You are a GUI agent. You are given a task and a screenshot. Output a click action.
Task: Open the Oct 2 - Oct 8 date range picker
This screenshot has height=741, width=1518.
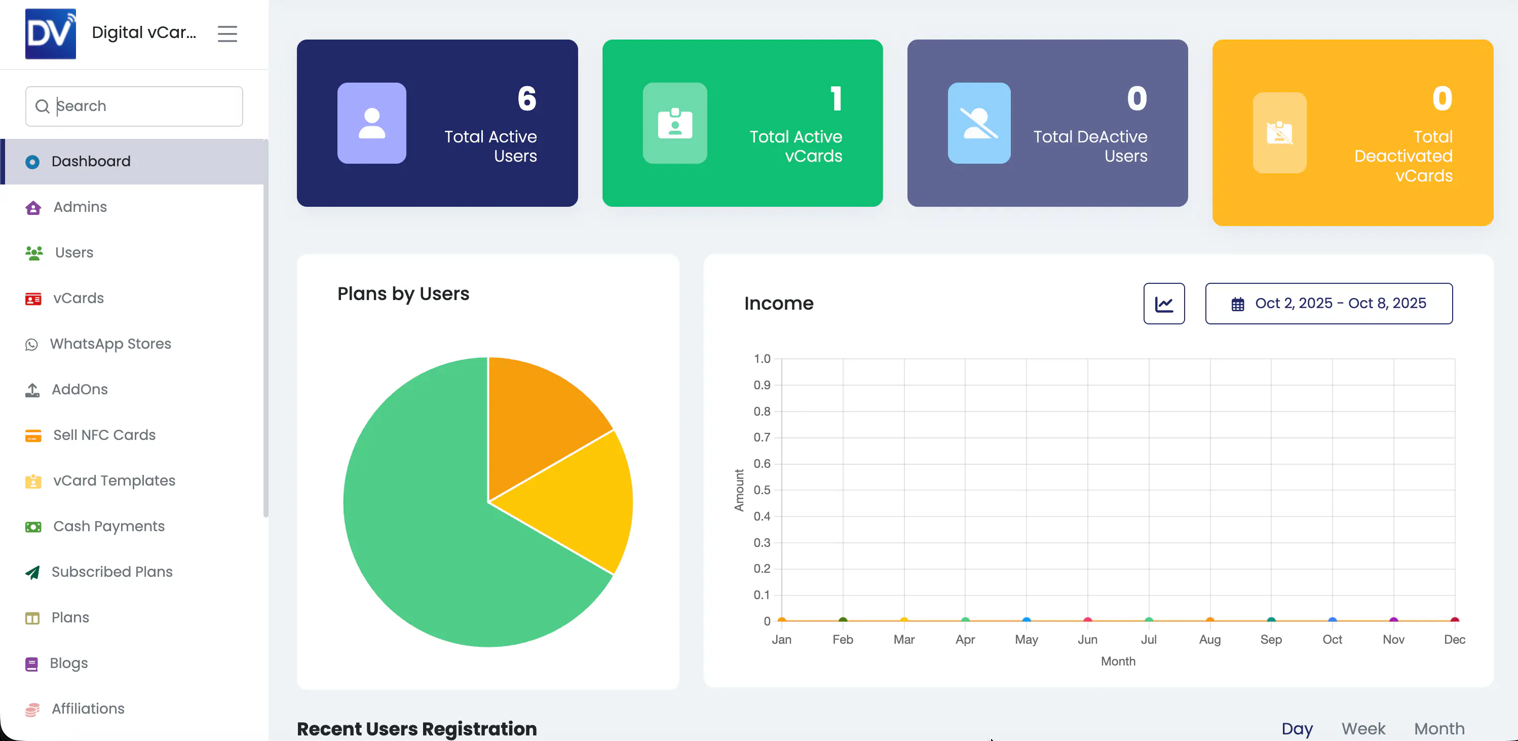1329,304
